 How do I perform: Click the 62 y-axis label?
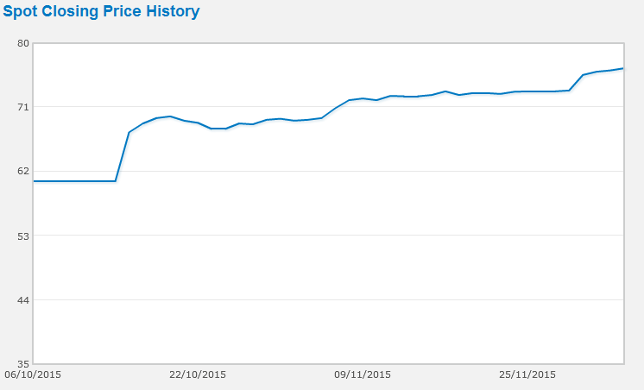click(x=23, y=171)
